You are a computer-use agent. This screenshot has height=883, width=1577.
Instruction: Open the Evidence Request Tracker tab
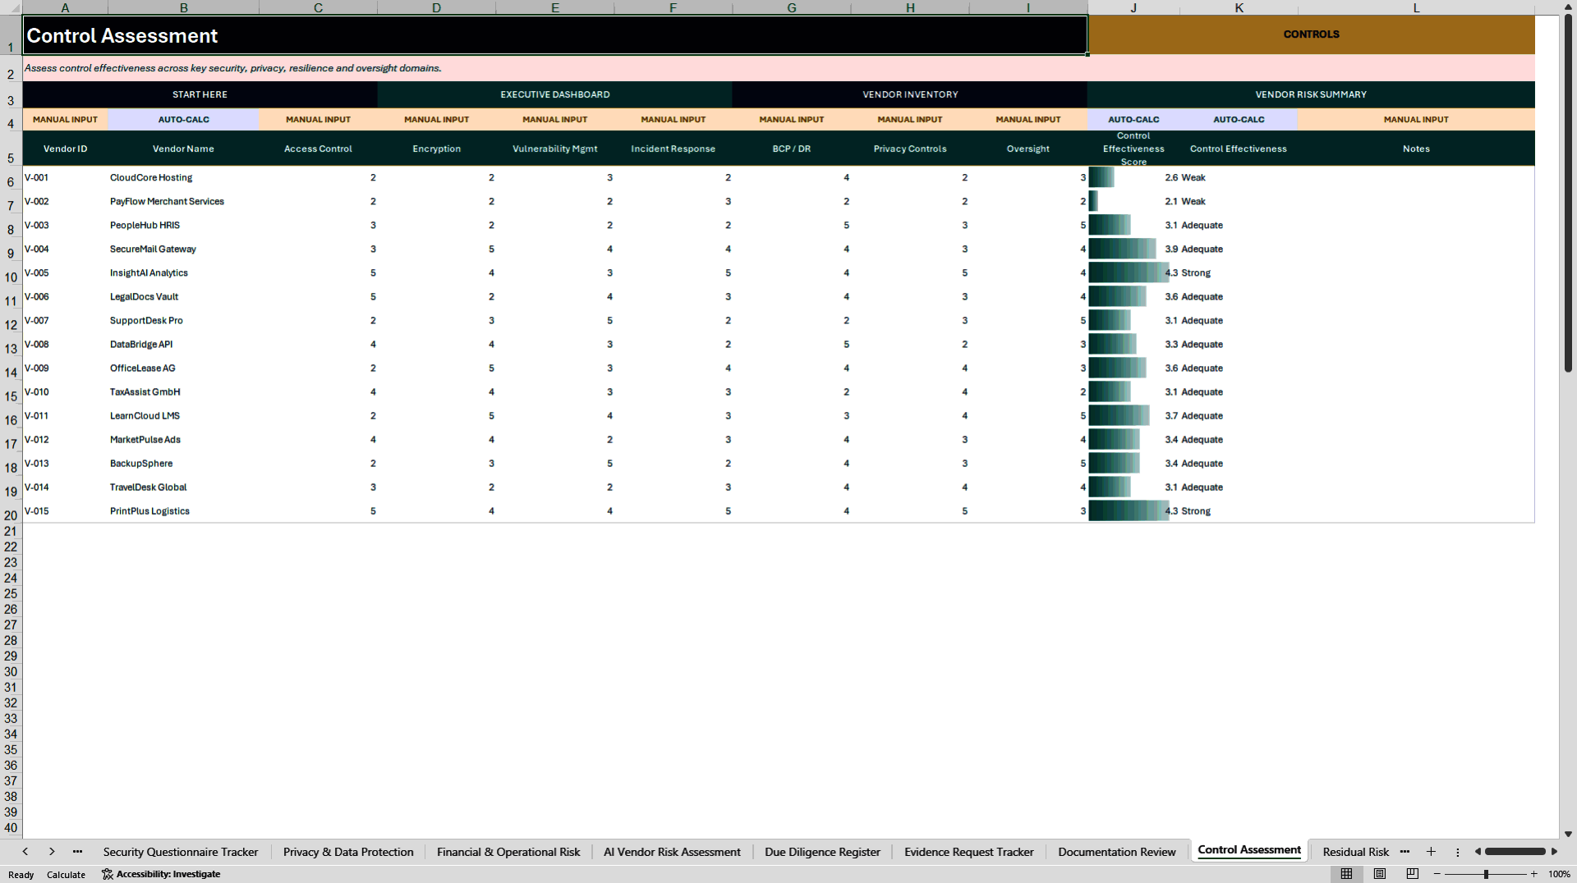click(x=968, y=852)
